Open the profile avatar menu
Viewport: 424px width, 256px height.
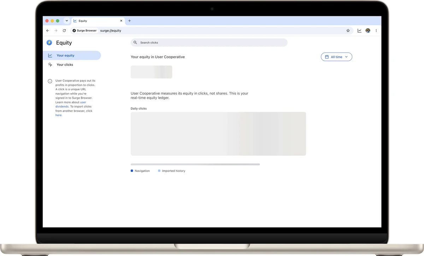click(x=368, y=31)
